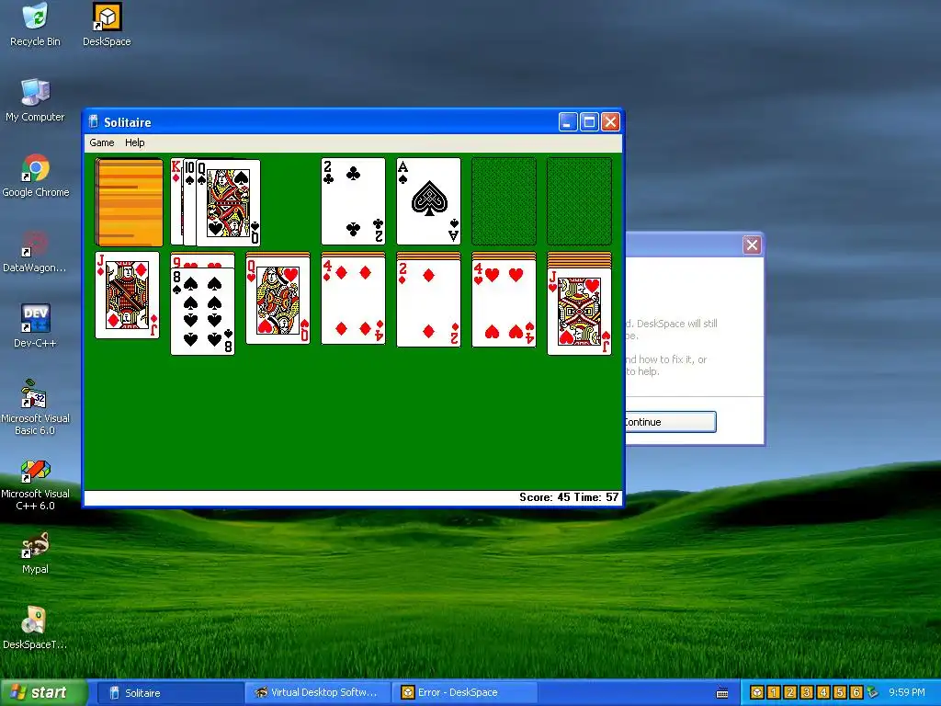
Task: Minimize the Solitaire window
Action: click(568, 122)
